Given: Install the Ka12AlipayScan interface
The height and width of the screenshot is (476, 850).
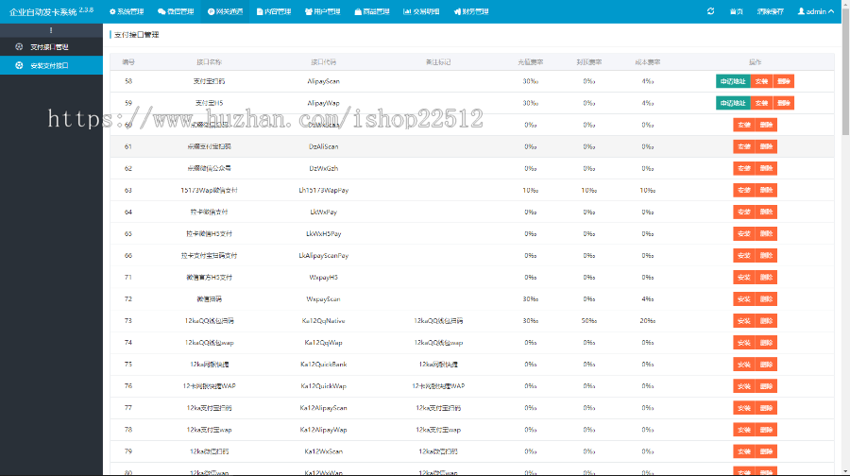Looking at the screenshot, I should pyautogui.click(x=744, y=408).
